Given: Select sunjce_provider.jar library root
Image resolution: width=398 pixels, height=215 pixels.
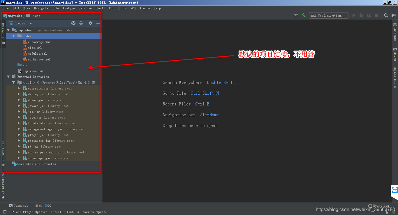Looking at the screenshot, I should coord(56,152).
